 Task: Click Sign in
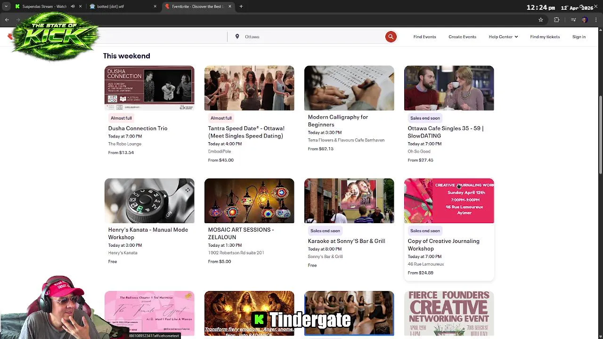579,37
